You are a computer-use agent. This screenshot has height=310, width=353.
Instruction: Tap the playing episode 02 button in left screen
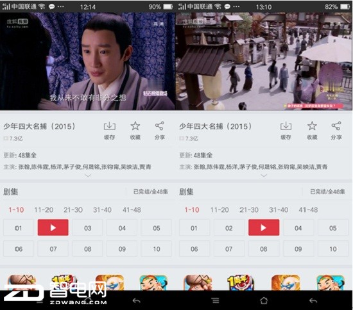click(53, 227)
